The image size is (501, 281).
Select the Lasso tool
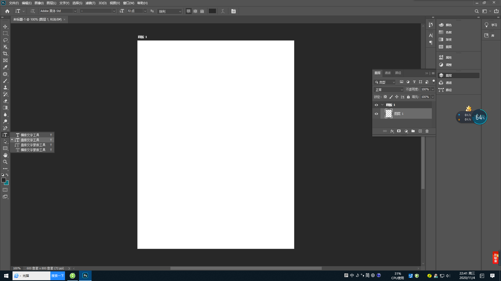[x=5, y=40]
